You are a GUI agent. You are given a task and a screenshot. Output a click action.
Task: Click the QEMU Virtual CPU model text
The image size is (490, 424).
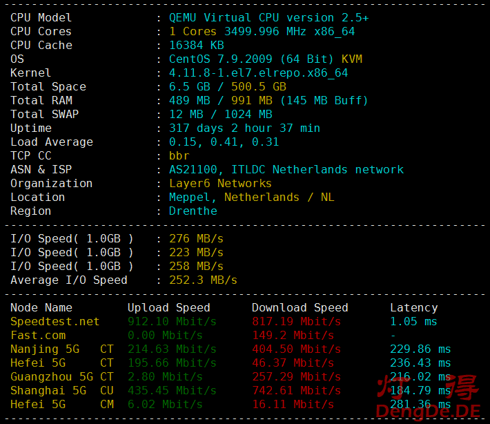click(268, 18)
